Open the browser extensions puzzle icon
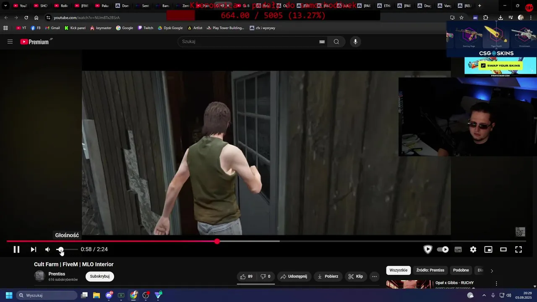This screenshot has width=537, height=302. [485, 18]
